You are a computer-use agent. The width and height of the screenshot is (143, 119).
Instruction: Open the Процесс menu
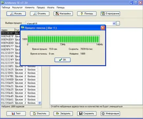(41, 8)
